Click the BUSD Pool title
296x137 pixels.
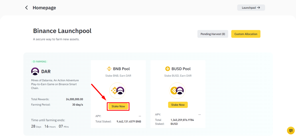181,69
